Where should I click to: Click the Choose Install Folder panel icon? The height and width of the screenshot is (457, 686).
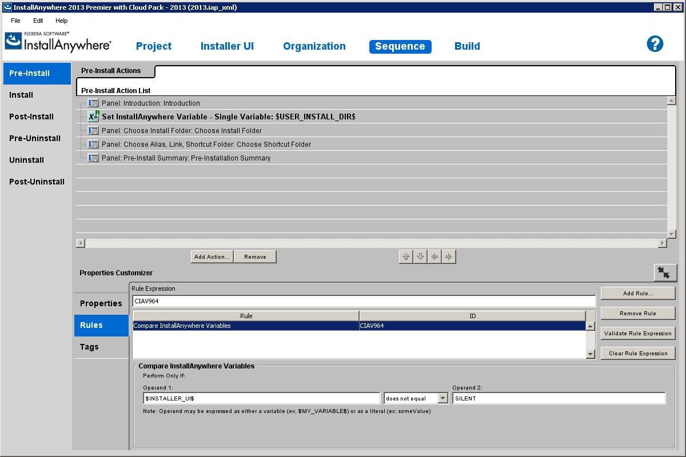click(93, 131)
